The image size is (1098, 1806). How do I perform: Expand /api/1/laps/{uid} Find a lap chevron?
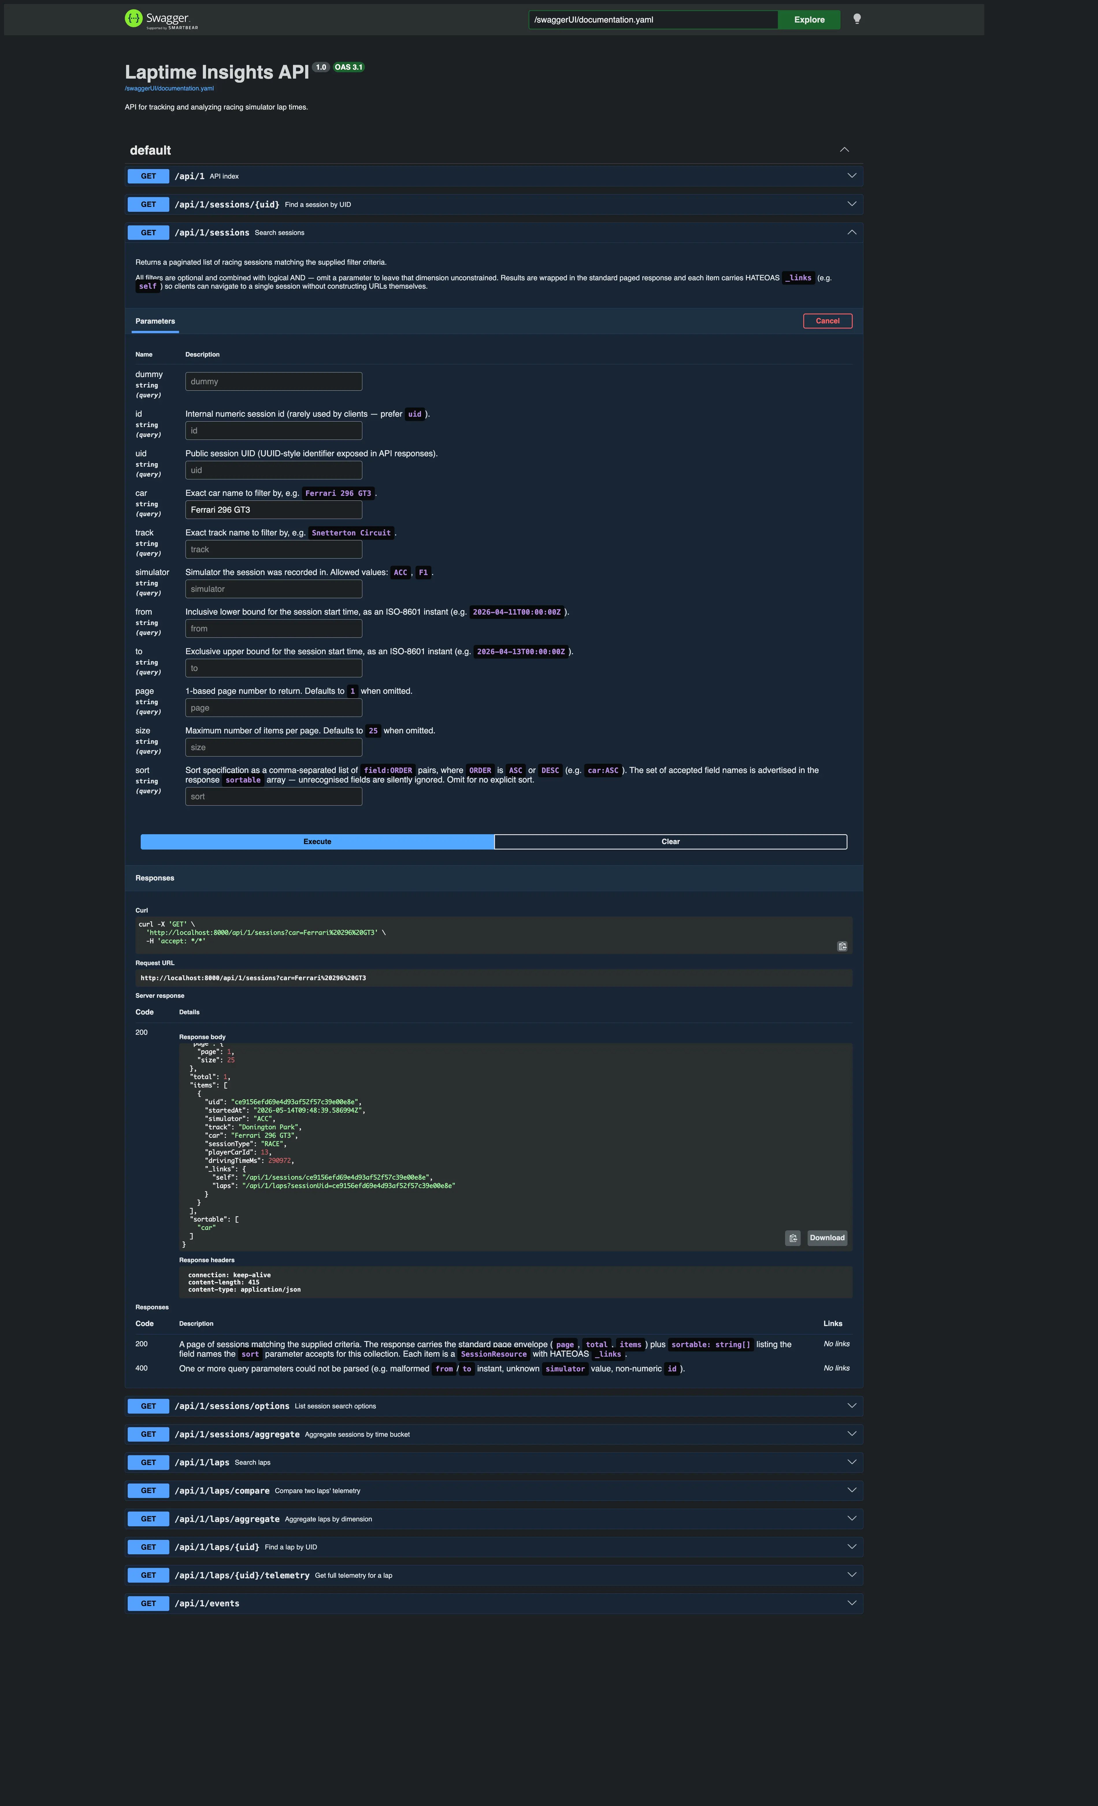pyautogui.click(x=852, y=1547)
